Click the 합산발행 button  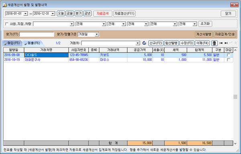click(x=172, y=43)
